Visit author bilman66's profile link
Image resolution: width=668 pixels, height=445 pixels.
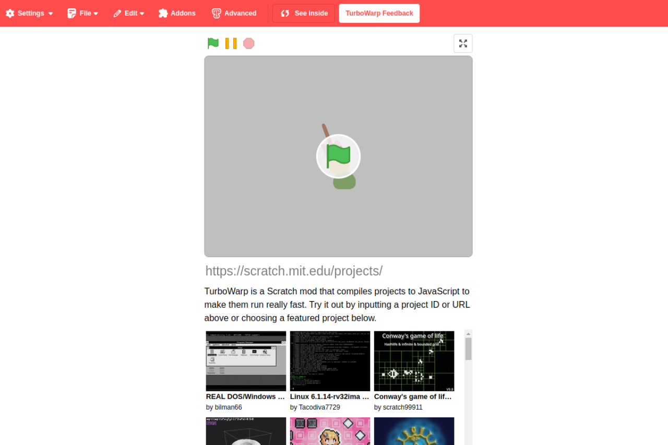click(x=228, y=407)
